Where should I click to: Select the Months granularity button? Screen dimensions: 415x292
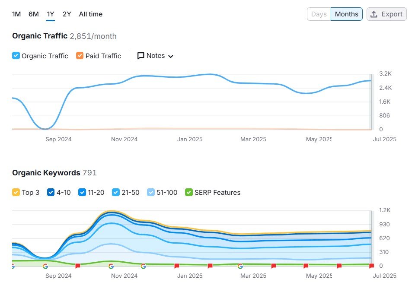click(346, 14)
